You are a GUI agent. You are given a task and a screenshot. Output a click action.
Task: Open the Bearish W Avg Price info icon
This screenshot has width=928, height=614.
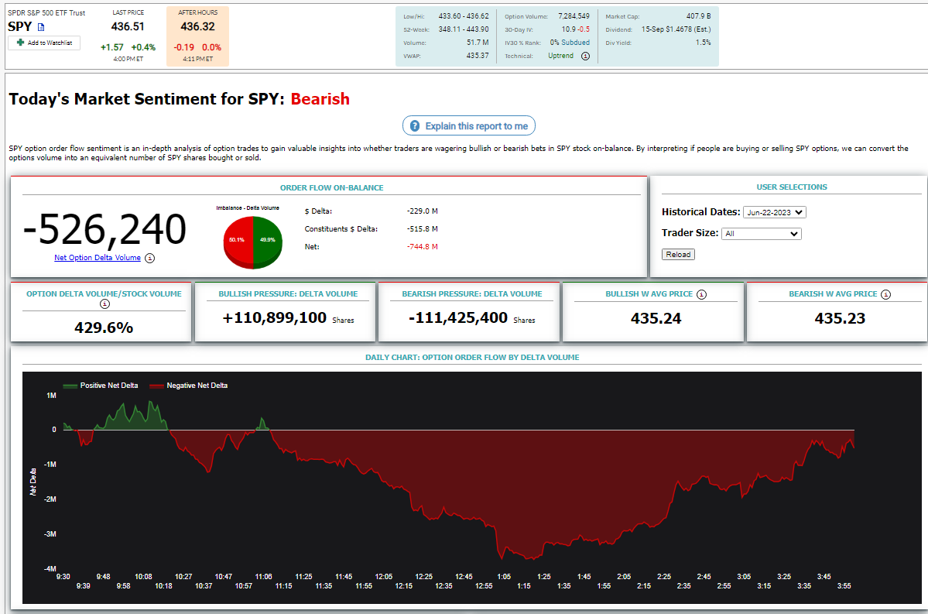tap(885, 294)
